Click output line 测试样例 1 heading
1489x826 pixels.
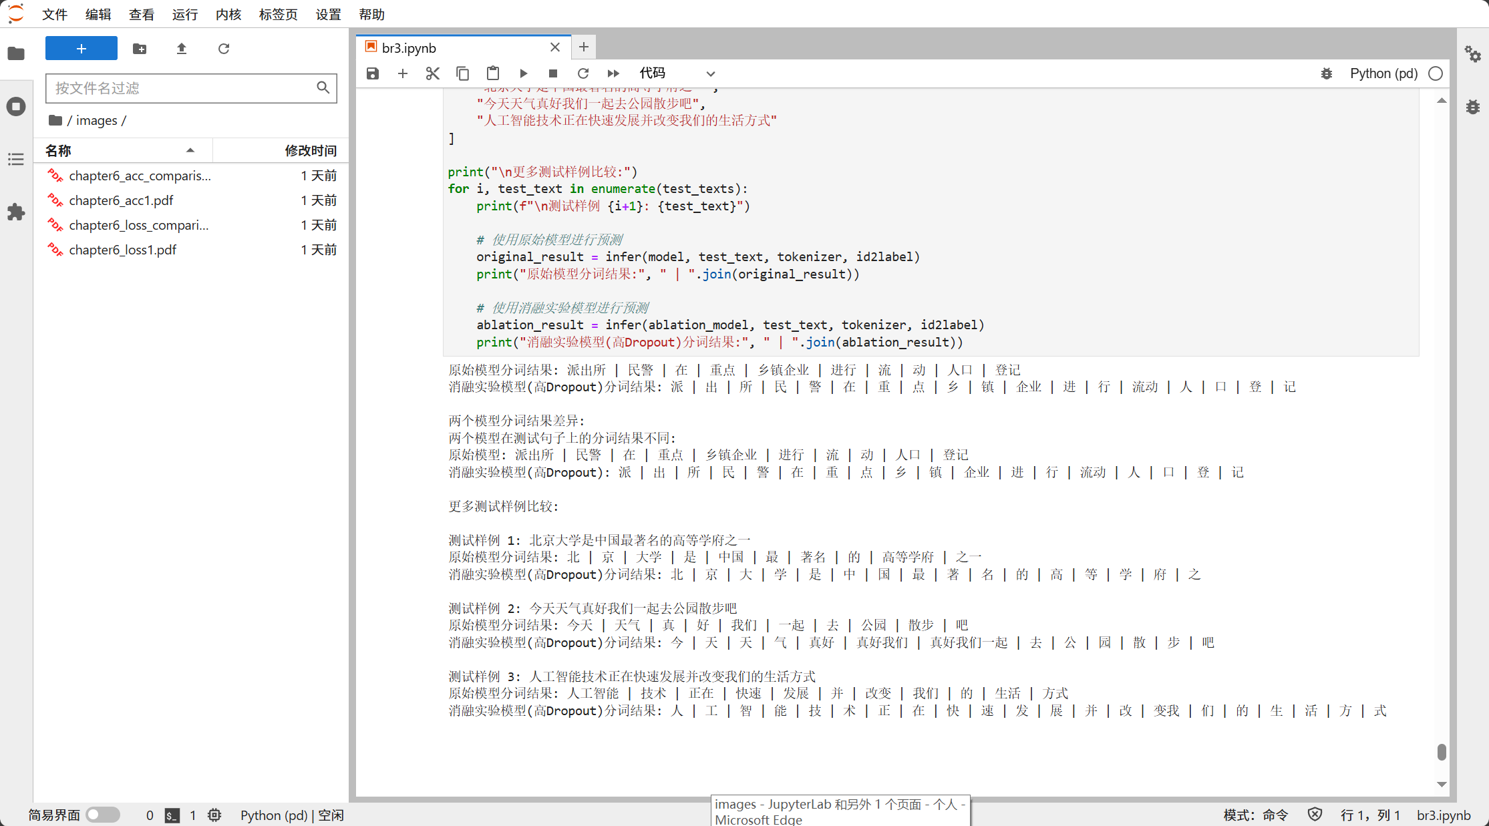(x=599, y=540)
